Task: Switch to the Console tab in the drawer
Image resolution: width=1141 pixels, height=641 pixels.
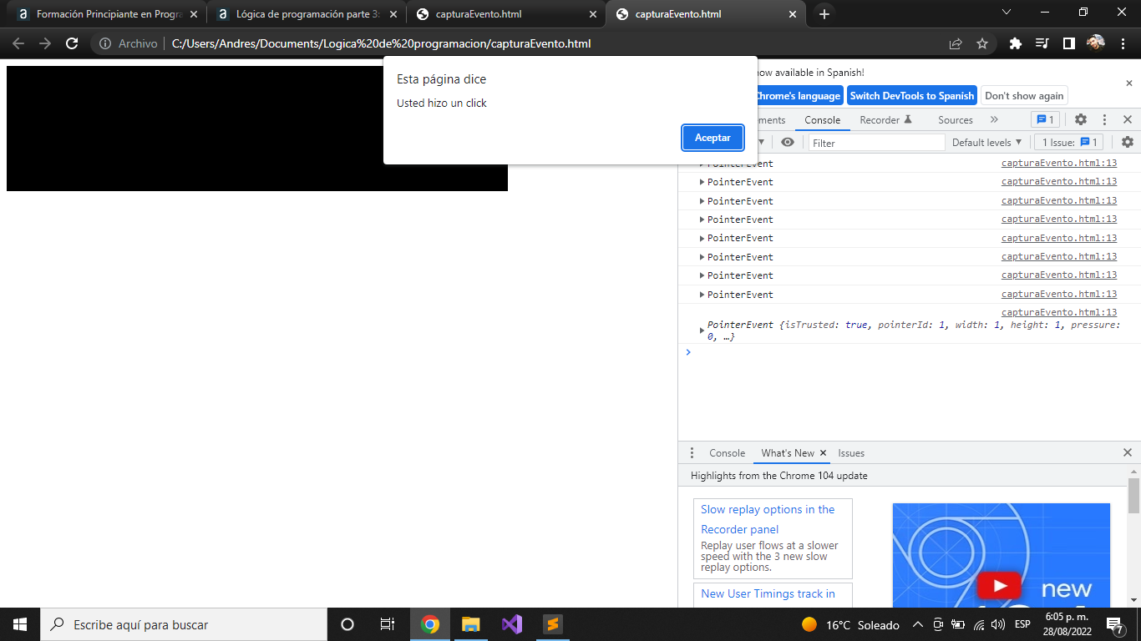Action: 727,453
